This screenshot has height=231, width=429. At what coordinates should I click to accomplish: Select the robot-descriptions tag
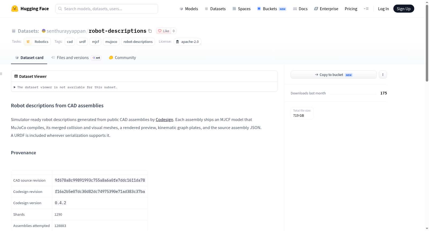click(138, 42)
